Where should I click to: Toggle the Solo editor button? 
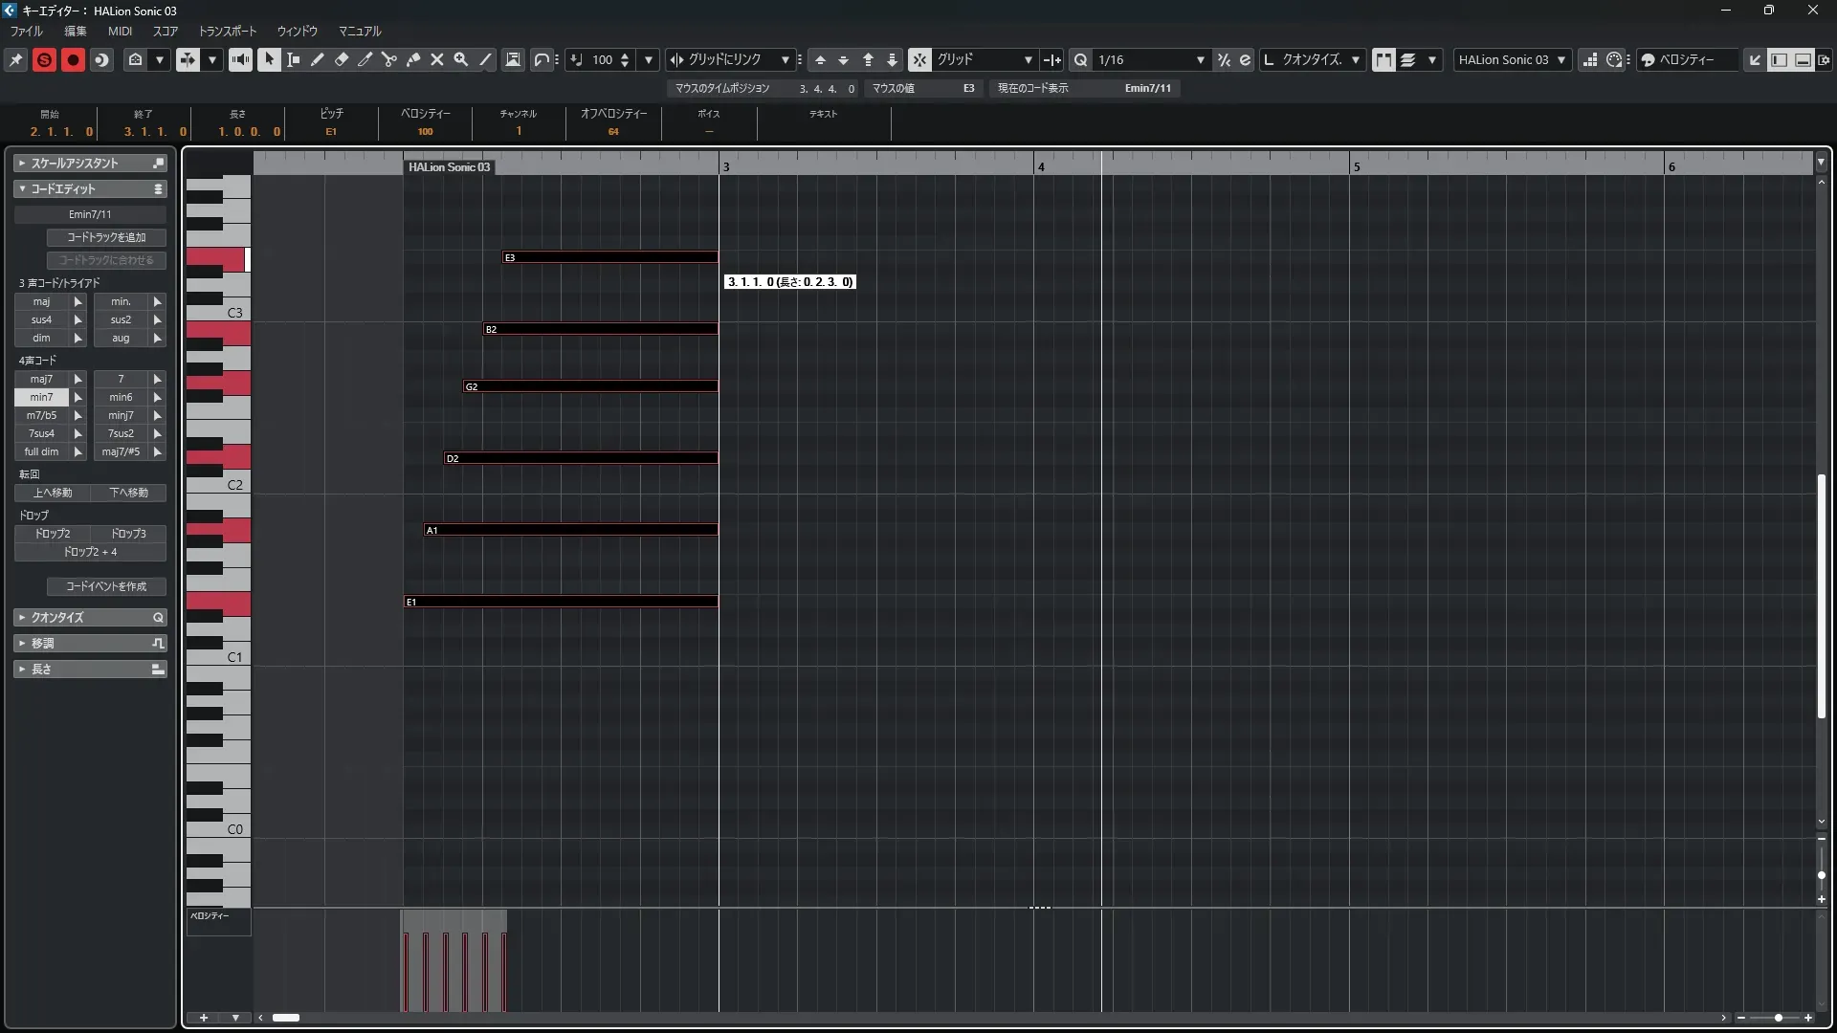[44, 59]
